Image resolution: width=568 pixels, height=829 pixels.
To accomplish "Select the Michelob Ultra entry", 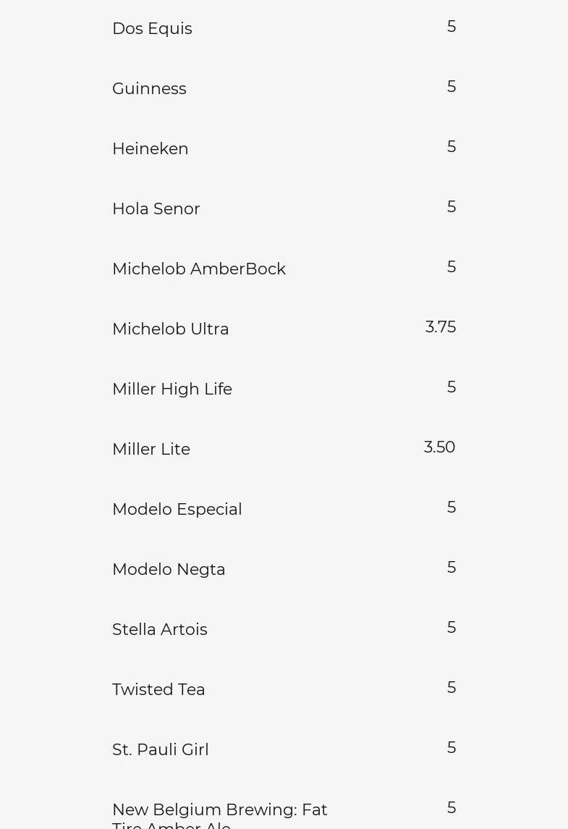I will (x=171, y=329).
